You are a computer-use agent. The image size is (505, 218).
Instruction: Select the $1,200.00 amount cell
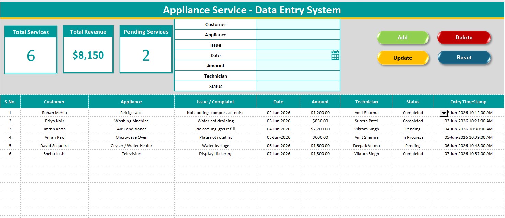coord(320,113)
